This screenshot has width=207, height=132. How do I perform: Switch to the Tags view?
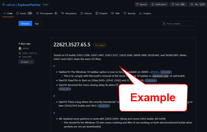coord(37,23)
